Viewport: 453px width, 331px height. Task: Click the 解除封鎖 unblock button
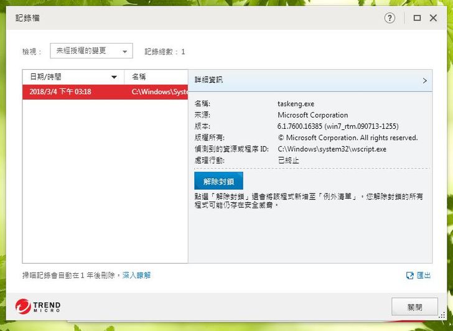[x=218, y=181]
